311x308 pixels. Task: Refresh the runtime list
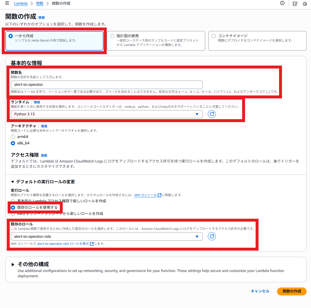pyautogui.click(x=212, y=114)
